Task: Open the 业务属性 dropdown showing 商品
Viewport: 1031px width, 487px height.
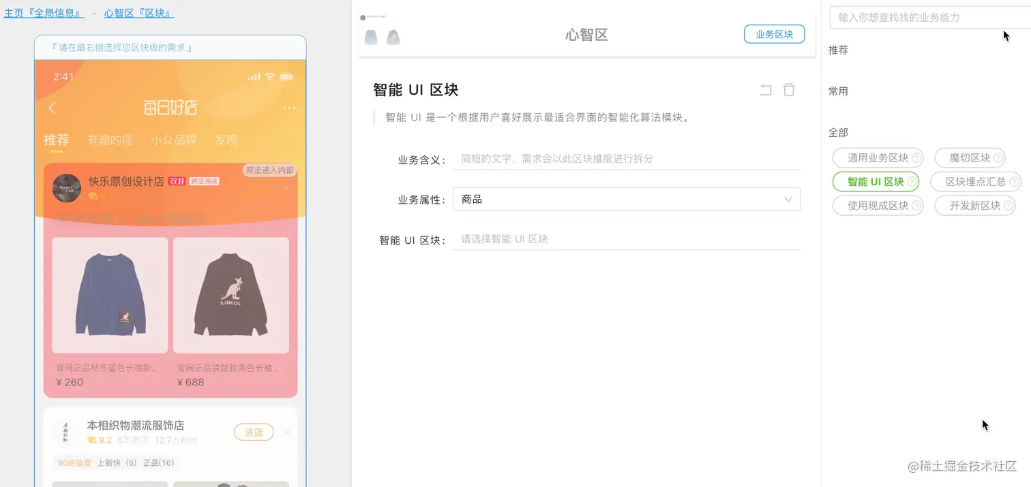Action: pos(627,200)
